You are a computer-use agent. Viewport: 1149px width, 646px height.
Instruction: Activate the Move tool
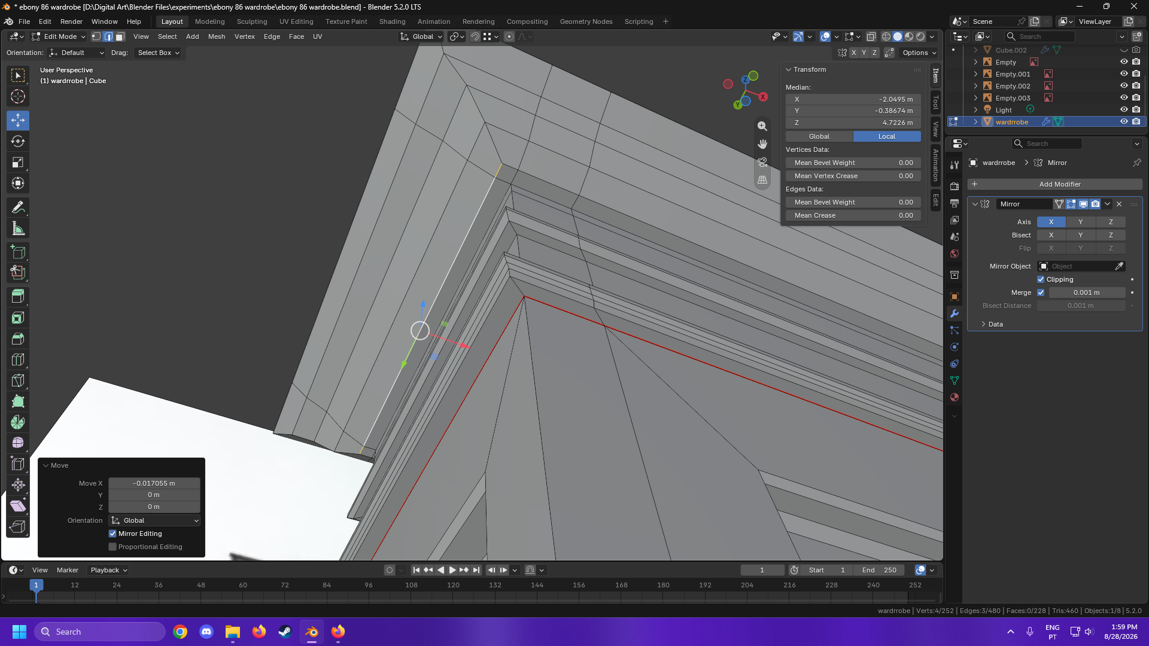click(18, 120)
